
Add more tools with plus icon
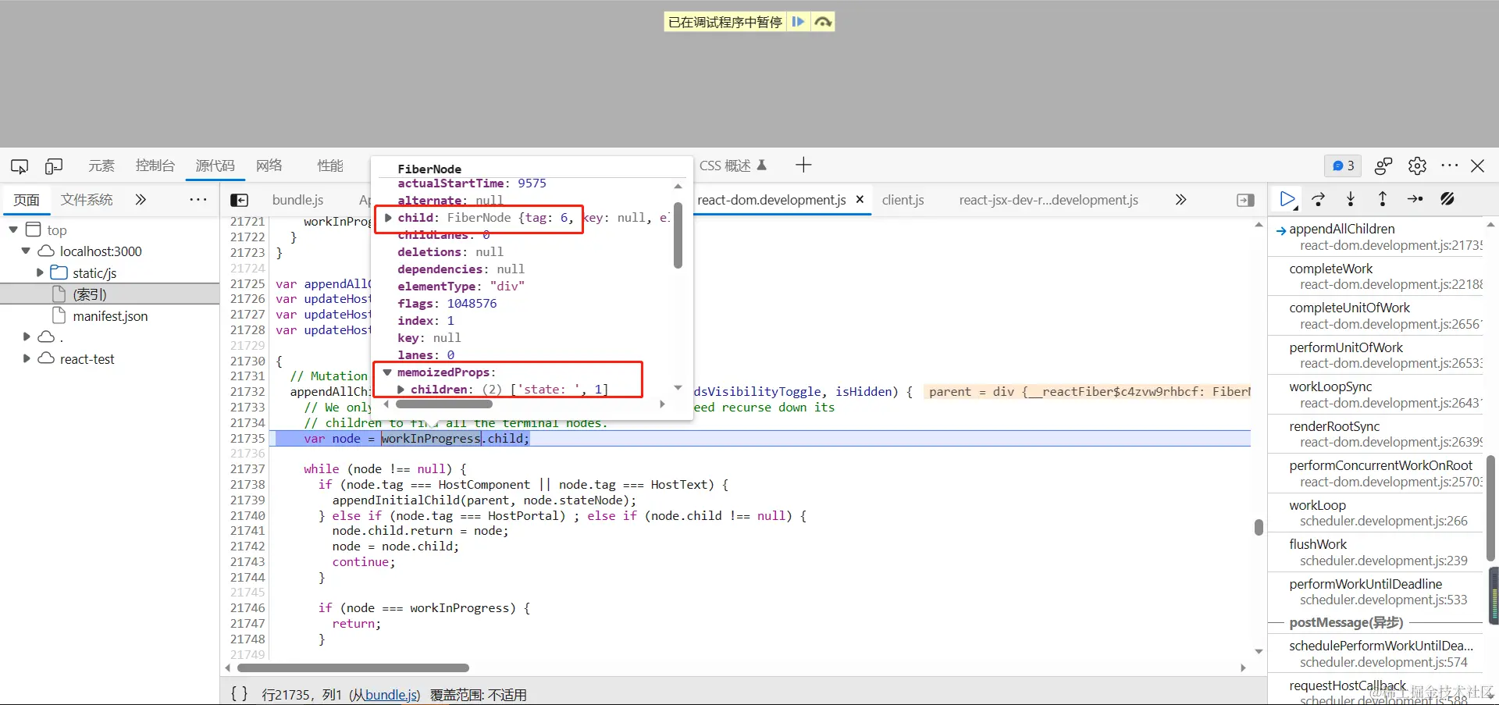coord(803,165)
